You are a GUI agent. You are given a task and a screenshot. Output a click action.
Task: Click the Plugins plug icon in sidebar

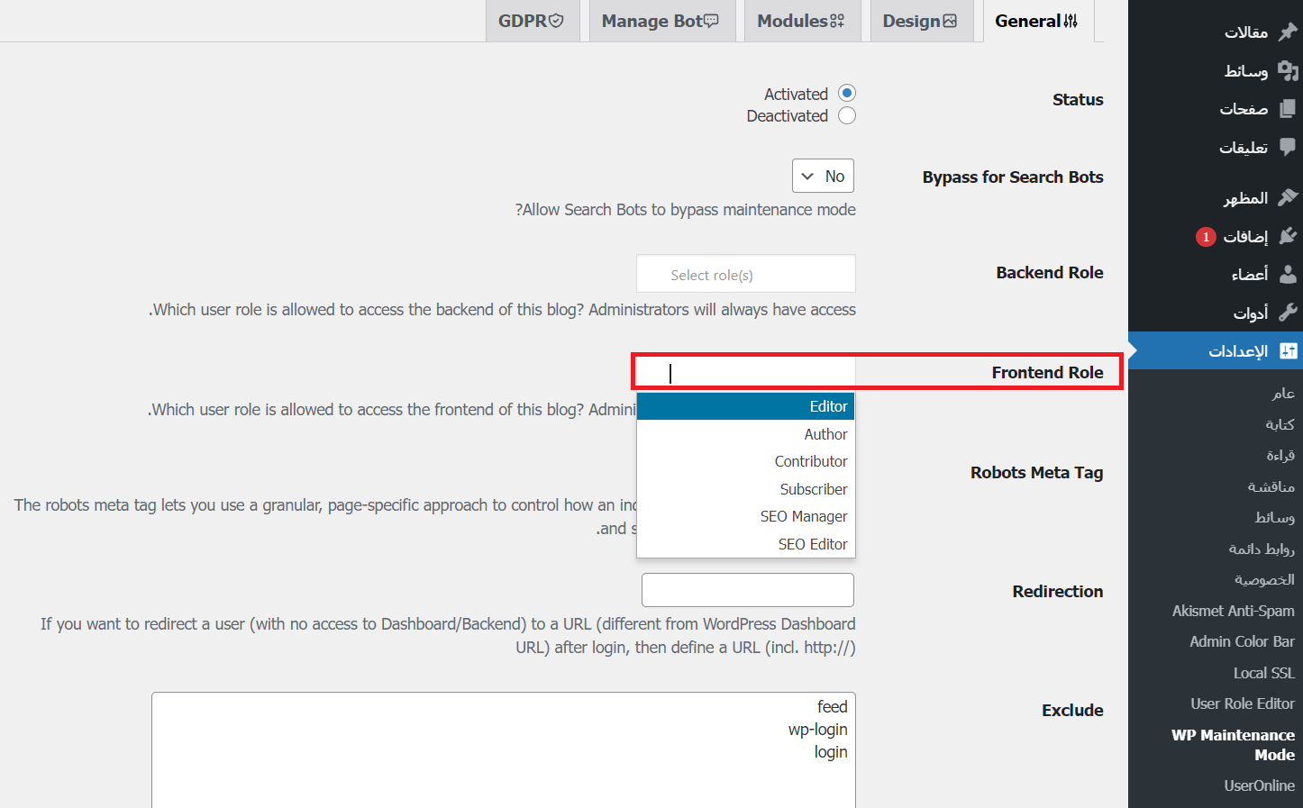click(1288, 236)
